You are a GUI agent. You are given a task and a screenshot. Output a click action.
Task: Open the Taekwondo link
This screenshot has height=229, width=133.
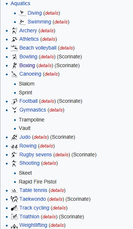pyautogui.click(x=33, y=199)
